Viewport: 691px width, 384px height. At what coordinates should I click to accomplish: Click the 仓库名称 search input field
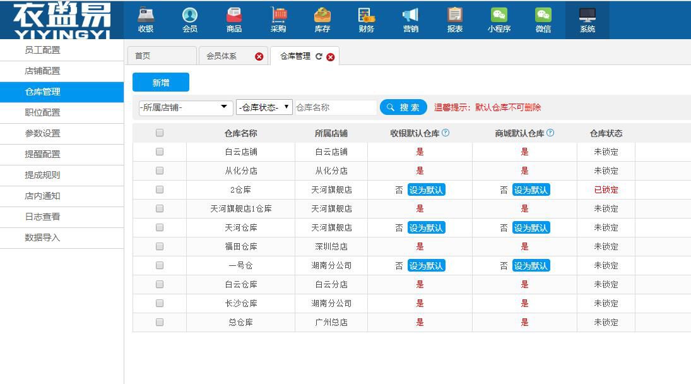(335, 107)
